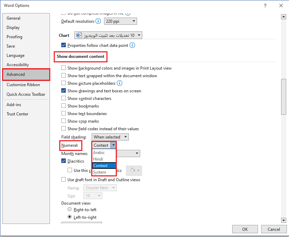Click the Word document icon in Chart dropdown
The image size is (289, 237).
pyautogui.click(x=79, y=35)
